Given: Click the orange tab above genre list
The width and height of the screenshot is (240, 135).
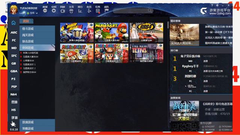Looking at the screenshot, I should pyautogui.click(x=26, y=21).
